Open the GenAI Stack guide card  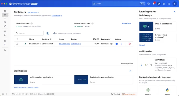[158, 65]
